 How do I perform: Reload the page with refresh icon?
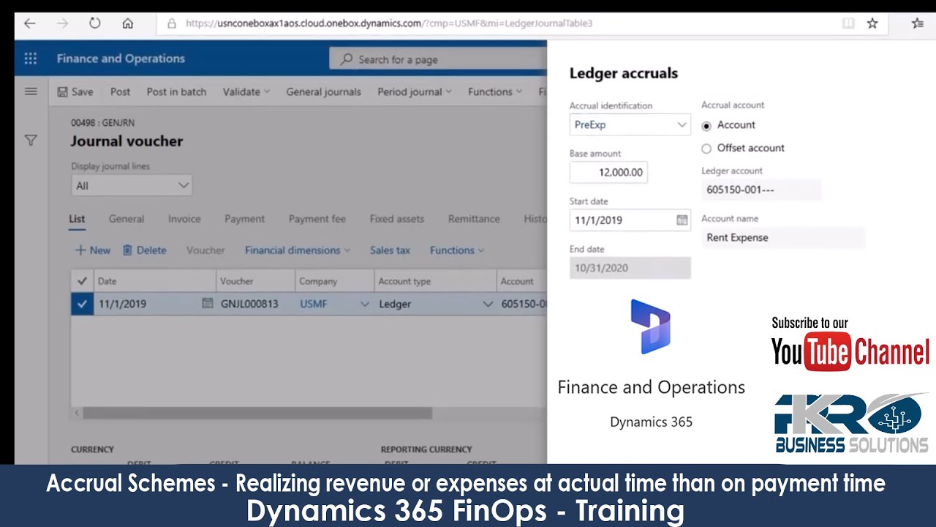click(x=94, y=23)
